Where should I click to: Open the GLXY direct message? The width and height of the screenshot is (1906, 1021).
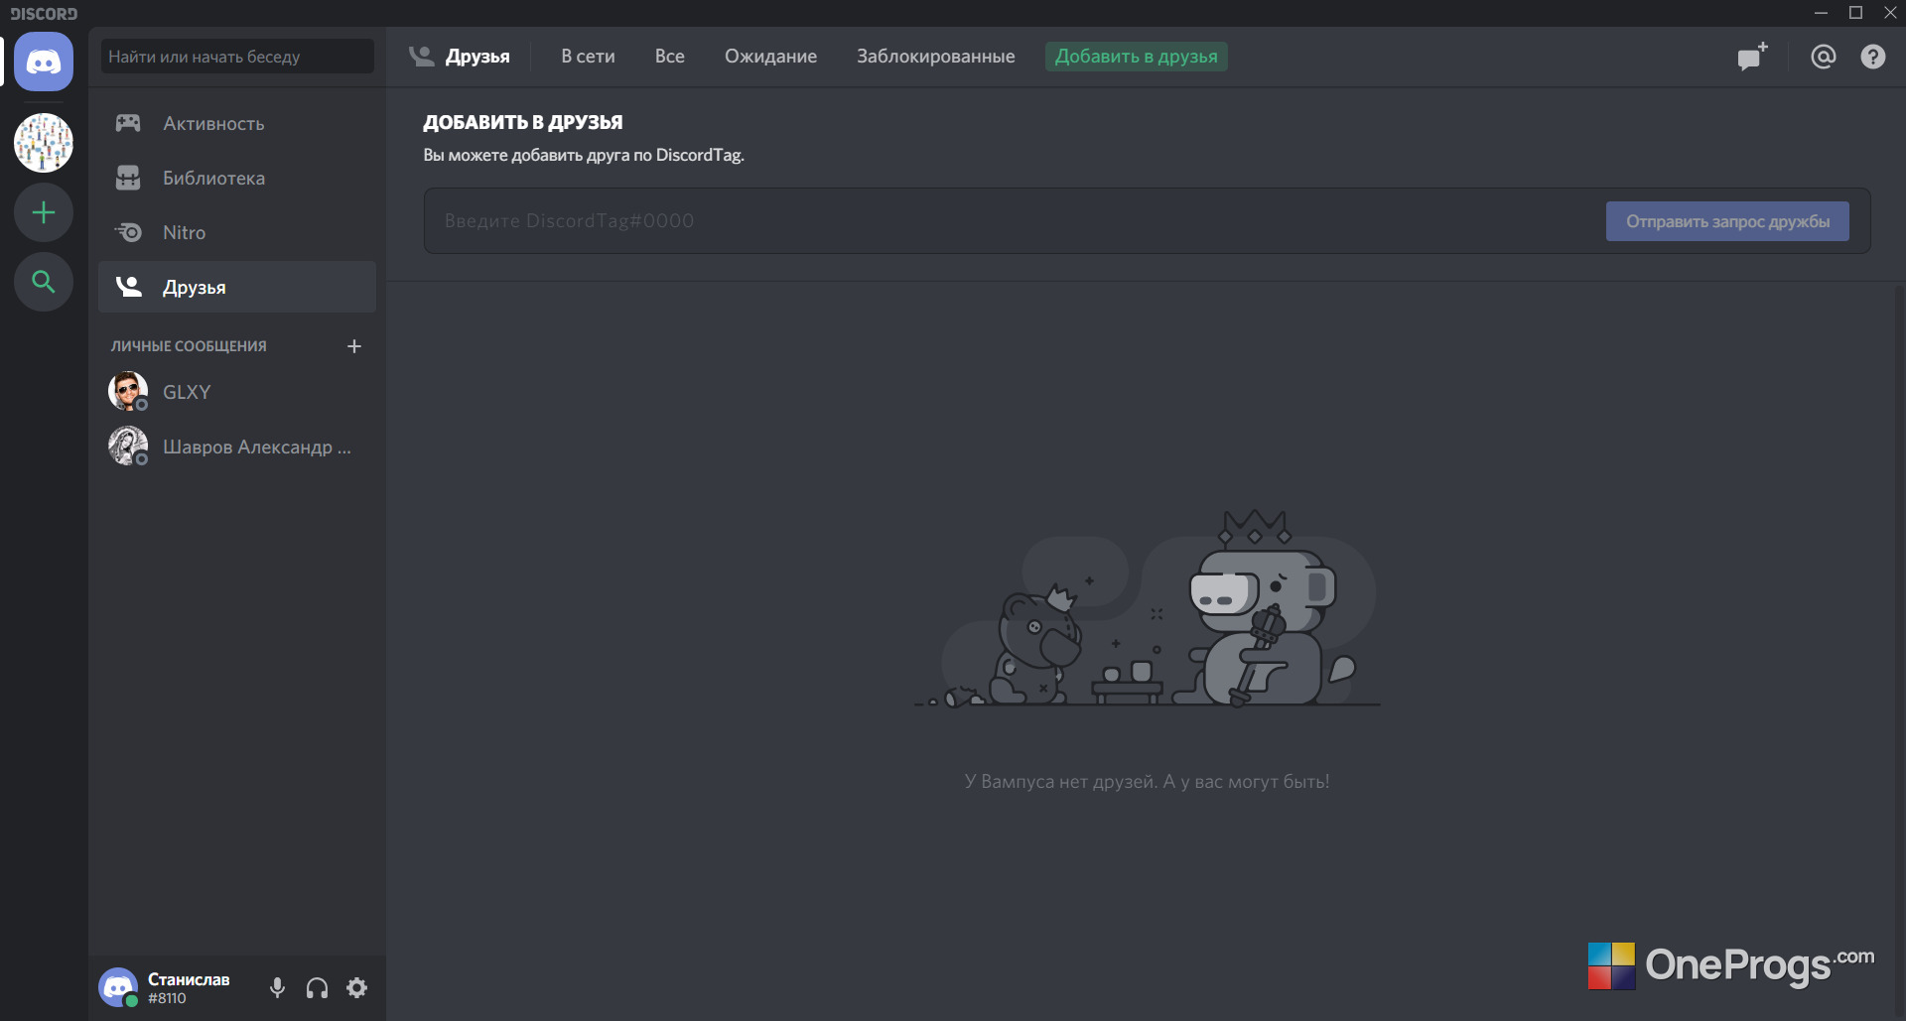pos(237,392)
